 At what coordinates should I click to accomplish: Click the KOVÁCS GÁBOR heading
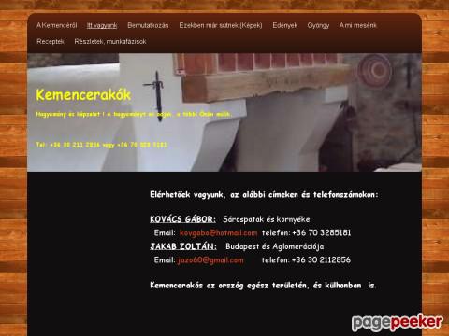coord(182,219)
